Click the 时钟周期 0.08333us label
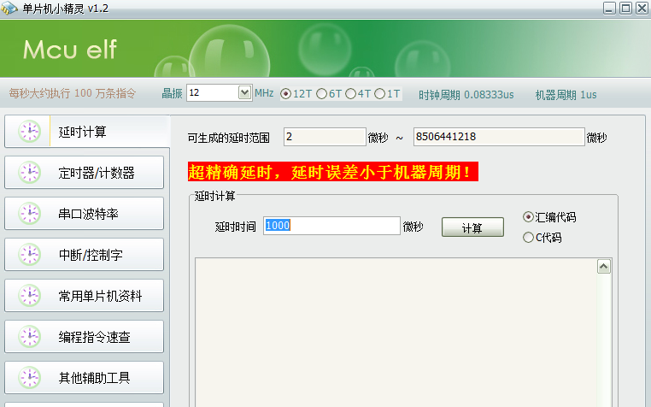 click(466, 95)
